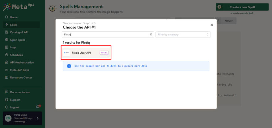Click the Spells lightning icon in the sidebar

point(6,25)
